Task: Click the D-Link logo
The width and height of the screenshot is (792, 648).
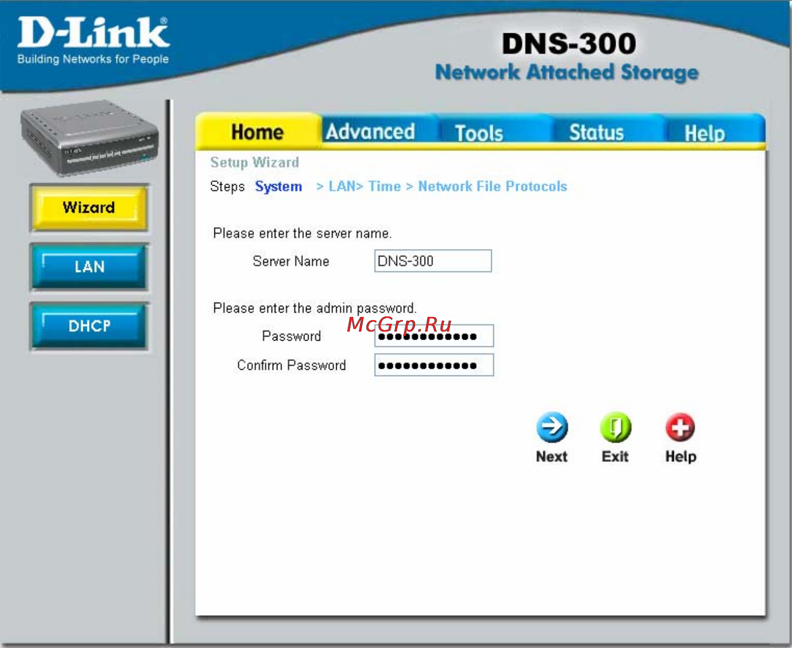Action: [x=93, y=40]
